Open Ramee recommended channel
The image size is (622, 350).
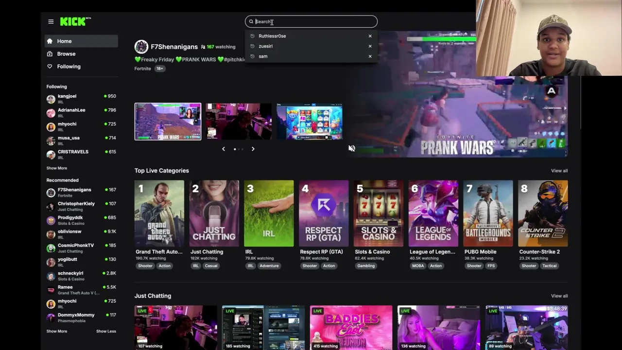point(81,290)
